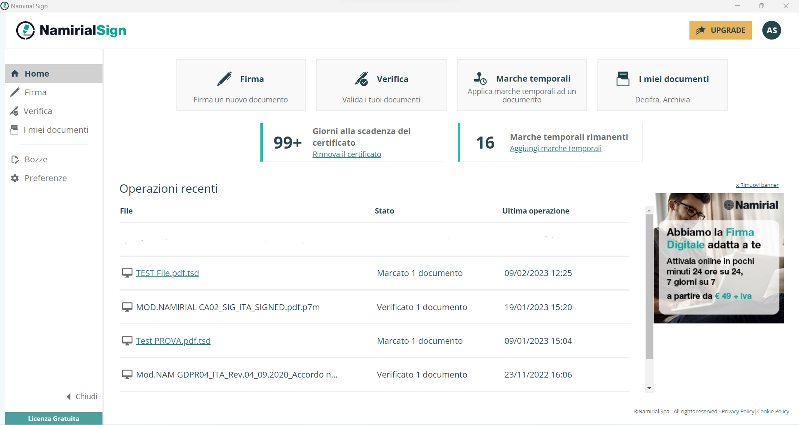The image size is (799, 425).
Task: Open the TEST File.pdf.tsd document
Action: pos(167,273)
